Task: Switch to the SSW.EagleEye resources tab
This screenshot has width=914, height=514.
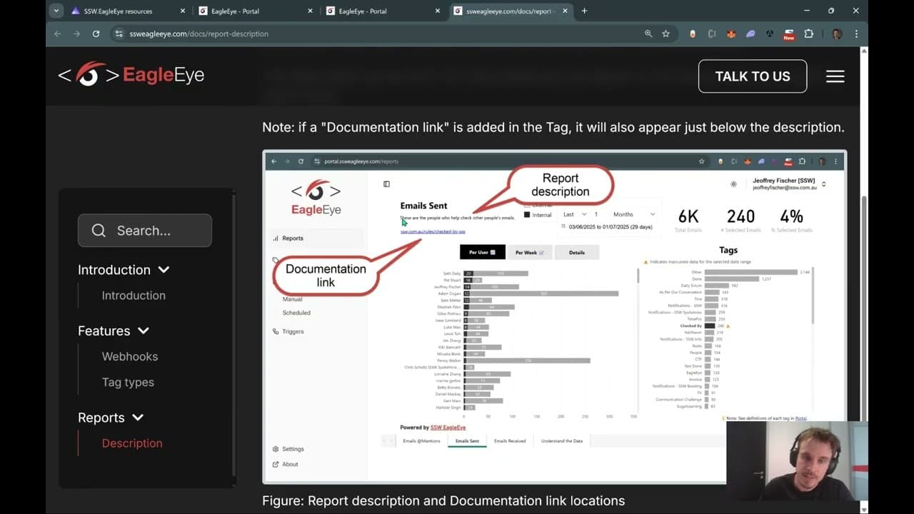Action: coord(129,11)
